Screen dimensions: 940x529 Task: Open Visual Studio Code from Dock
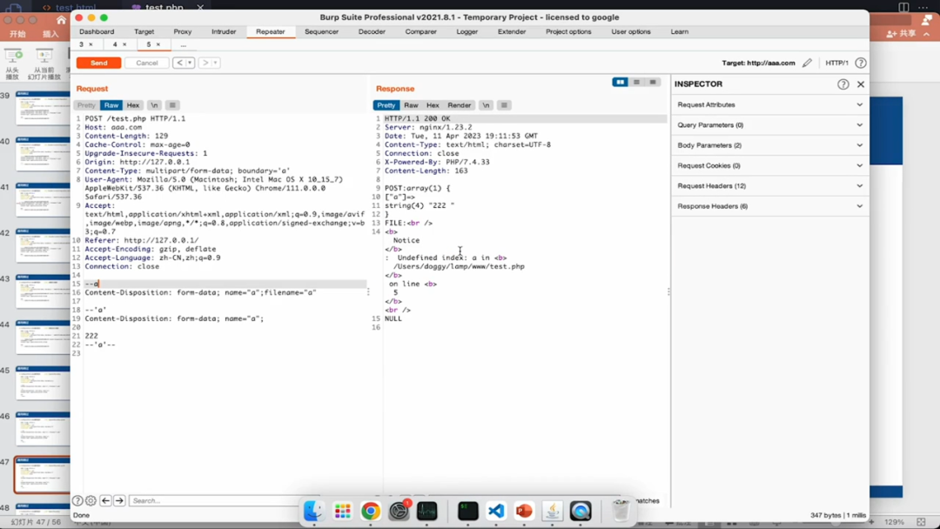click(496, 511)
